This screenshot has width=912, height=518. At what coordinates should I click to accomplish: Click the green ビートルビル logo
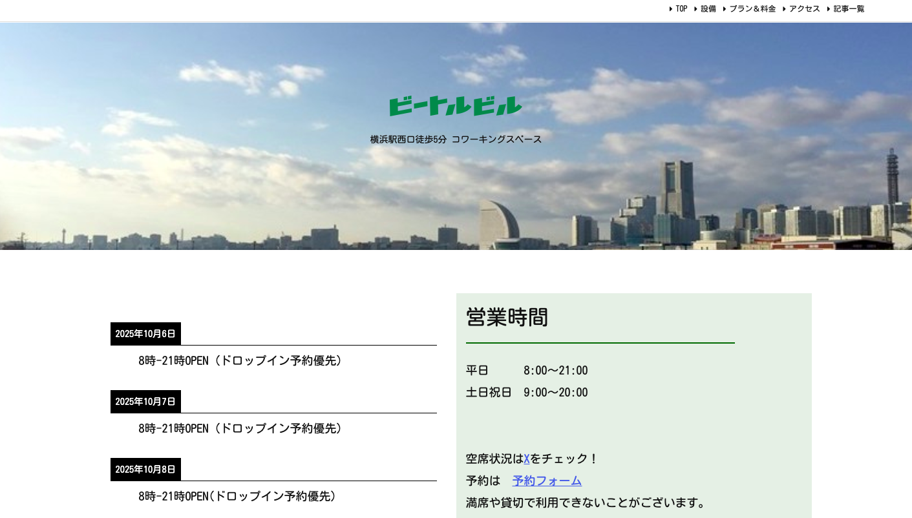(x=455, y=106)
